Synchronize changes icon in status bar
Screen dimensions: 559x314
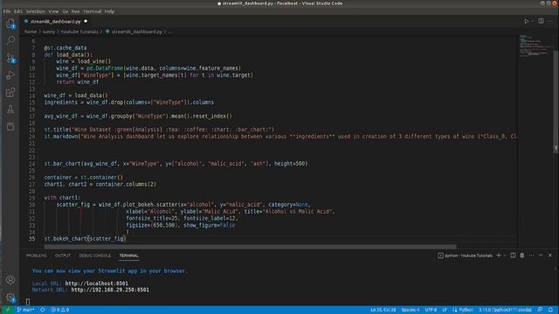43,310
